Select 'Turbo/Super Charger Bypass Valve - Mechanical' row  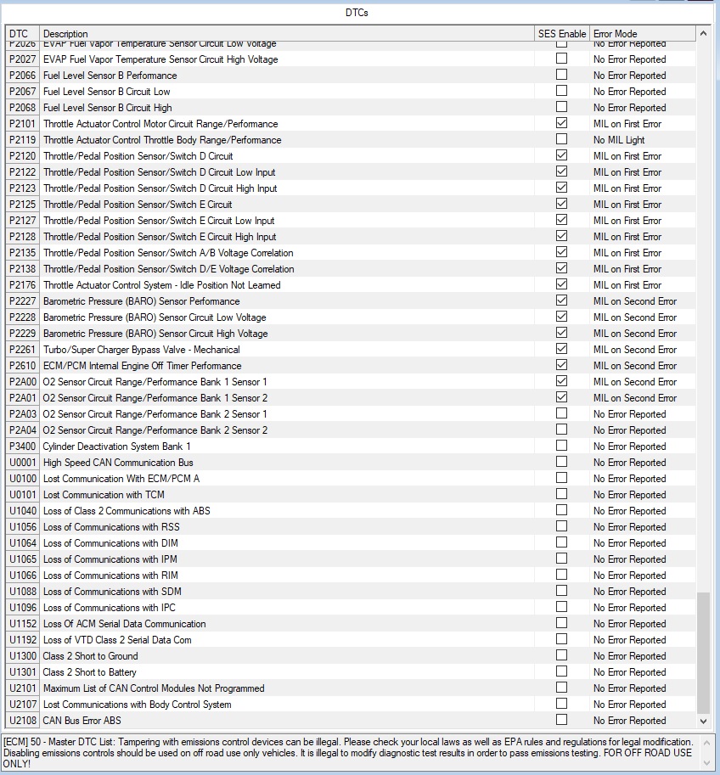(351, 350)
